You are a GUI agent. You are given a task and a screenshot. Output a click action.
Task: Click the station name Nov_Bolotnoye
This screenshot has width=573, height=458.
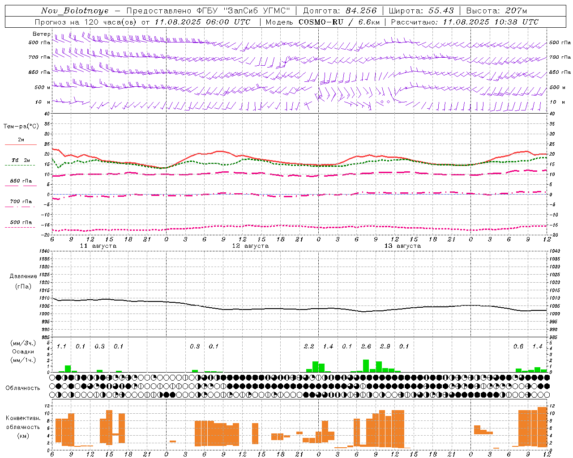[75, 11]
